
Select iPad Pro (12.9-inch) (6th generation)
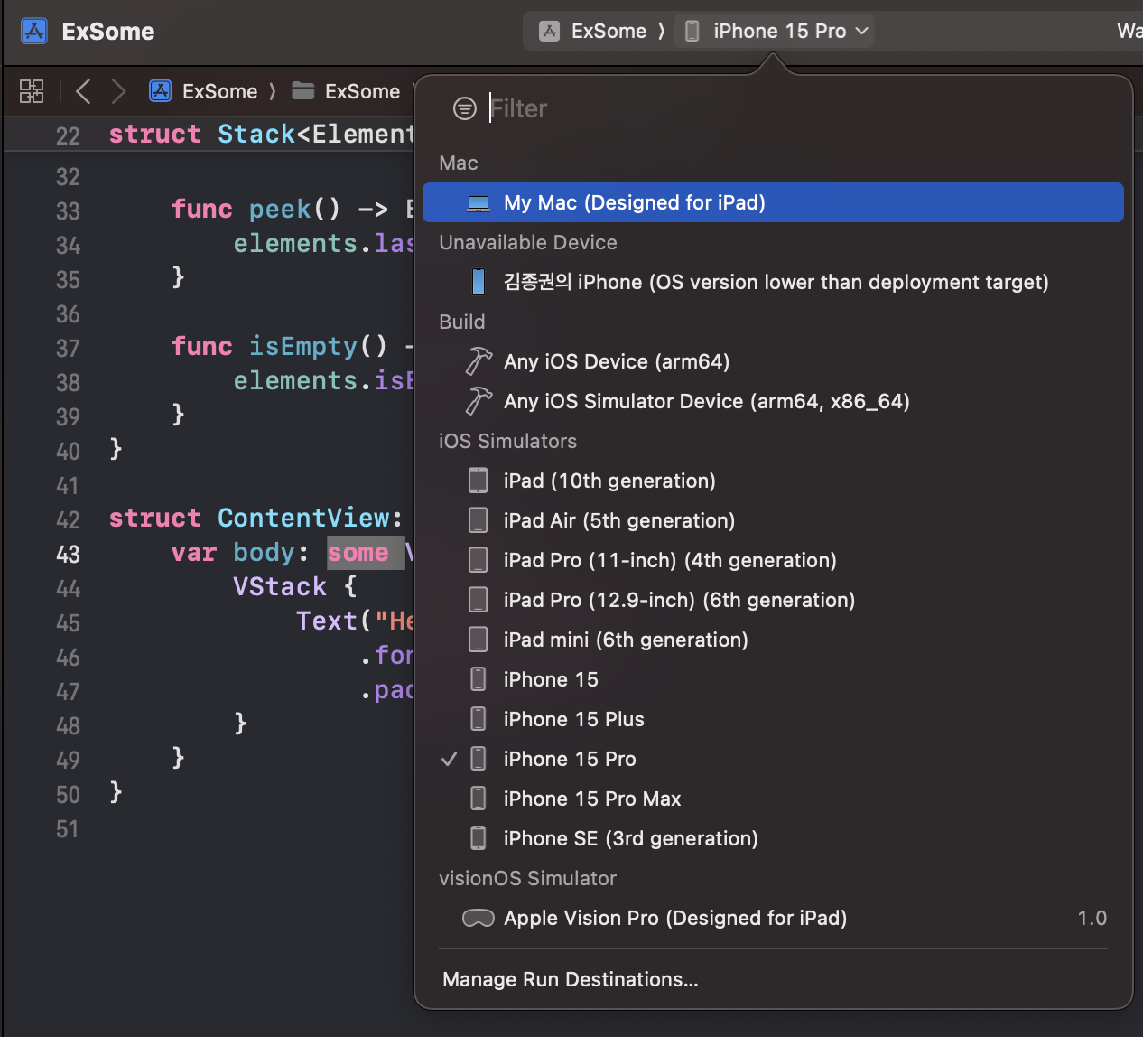coord(773,600)
